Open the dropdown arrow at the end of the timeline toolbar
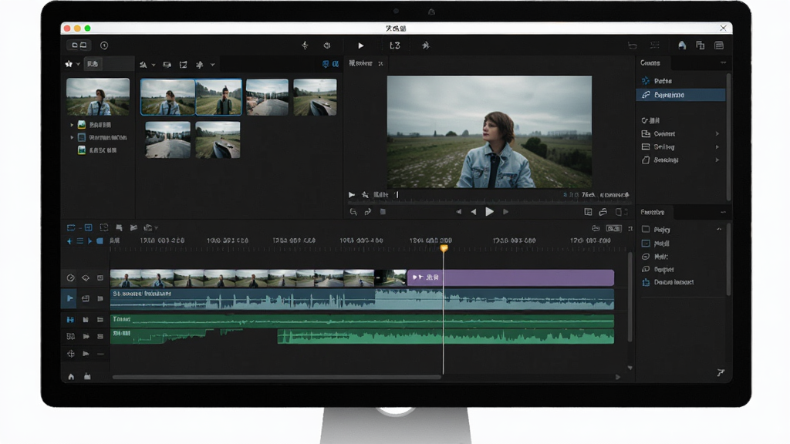 coord(156,228)
